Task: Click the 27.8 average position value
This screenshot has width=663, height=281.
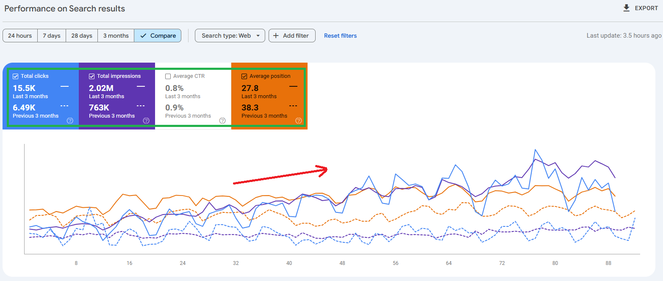Action: [x=250, y=88]
